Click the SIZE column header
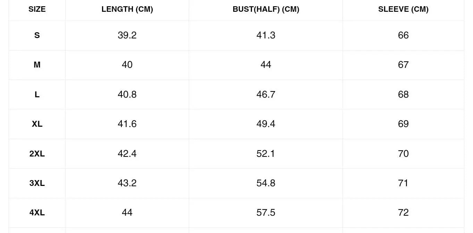Image resolution: width=473 pixels, height=233 pixels. (x=37, y=9)
